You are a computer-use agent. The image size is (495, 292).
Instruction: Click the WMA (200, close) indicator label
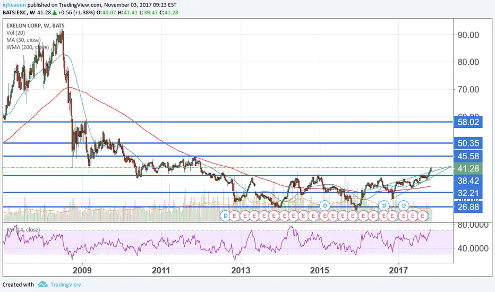[x=28, y=47]
